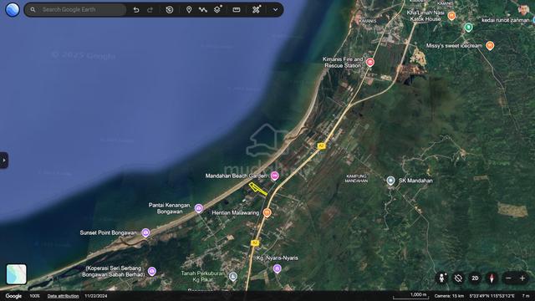Viewport: 535px width, 301px height.
Task: Select the Mandahan Beach Garden marker
Action: pyautogui.click(x=275, y=176)
